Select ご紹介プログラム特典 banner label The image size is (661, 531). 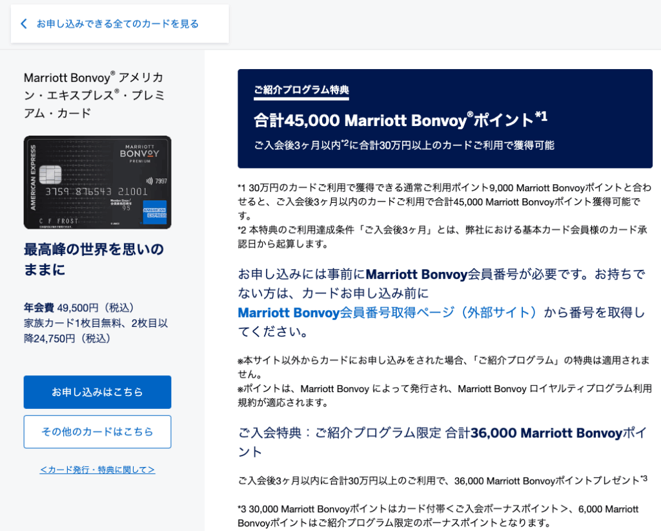click(x=301, y=90)
